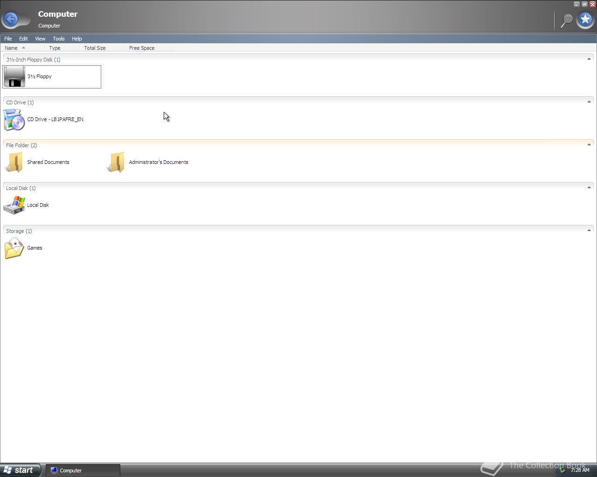Screen dimensions: 597x477
Task: Click the system tray network icon
Action: (562, 470)
